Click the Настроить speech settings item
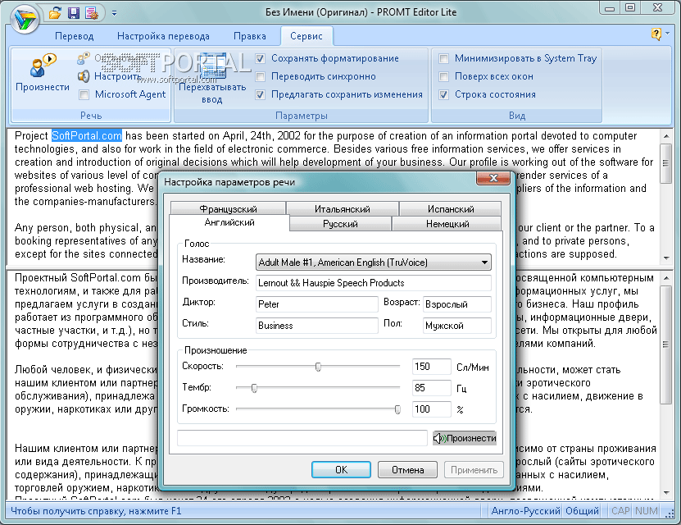This screenshot has height=525, width=681. point(110,76)
